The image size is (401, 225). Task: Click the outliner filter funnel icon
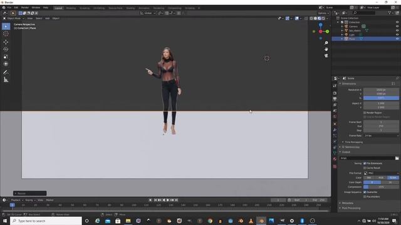pos(389,12)
